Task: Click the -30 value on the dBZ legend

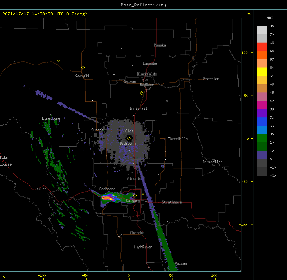Action: click(x=273, y=176)
